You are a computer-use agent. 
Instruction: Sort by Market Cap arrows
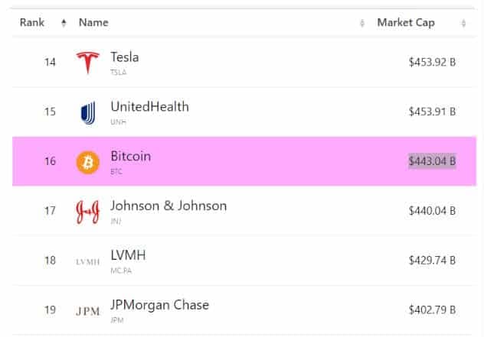(x=463, y=23)
